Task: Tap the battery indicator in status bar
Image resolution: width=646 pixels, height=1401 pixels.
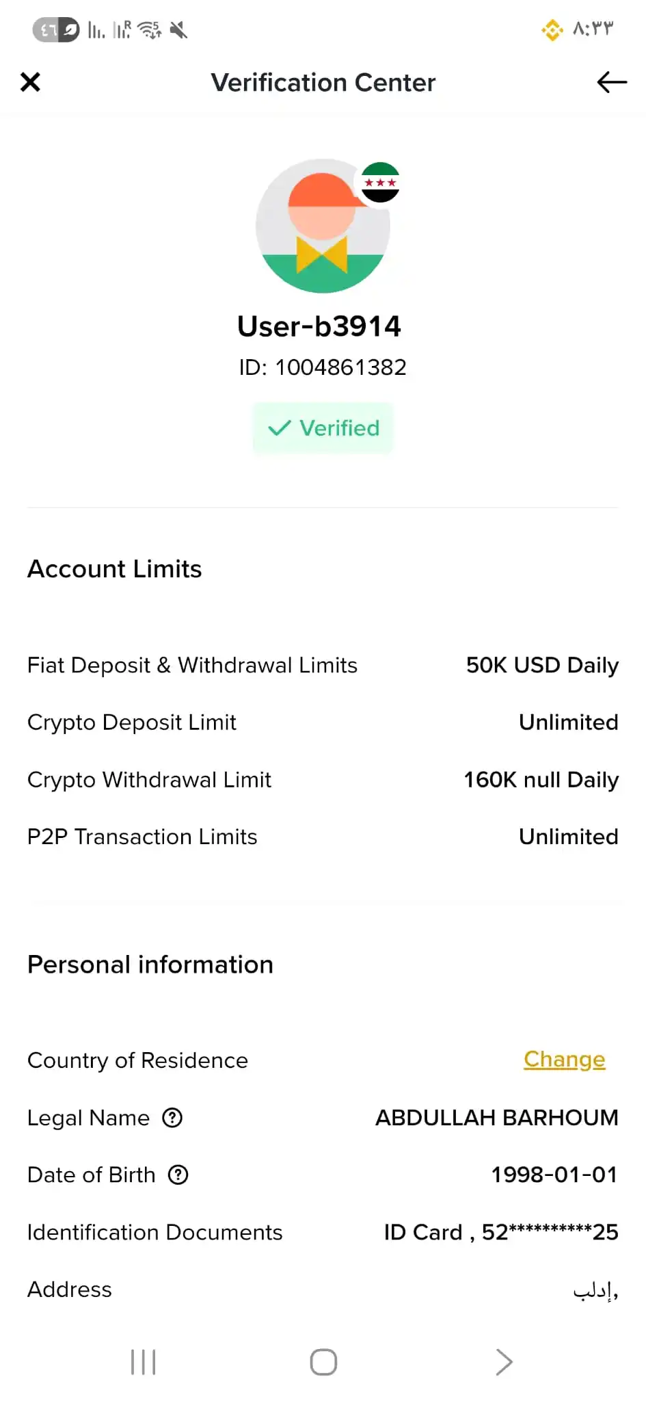Action: pos(56,29)
